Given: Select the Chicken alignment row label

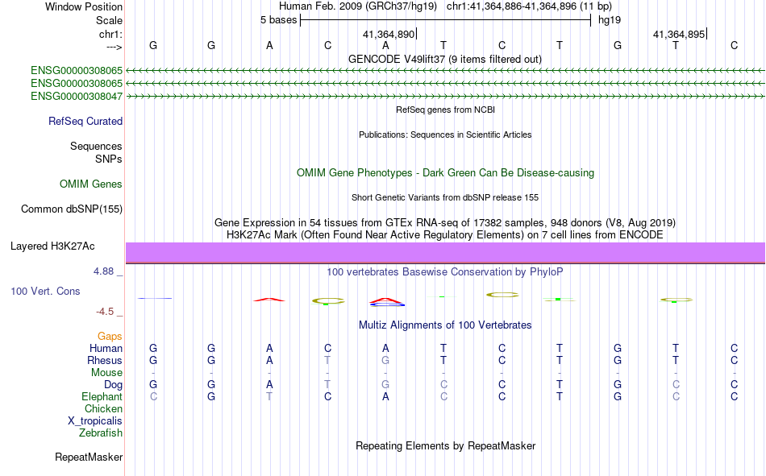Looking at the screenshot, I should pos(103,408).
